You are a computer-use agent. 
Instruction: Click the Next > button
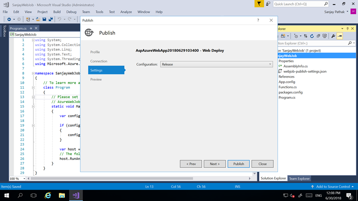215,164
